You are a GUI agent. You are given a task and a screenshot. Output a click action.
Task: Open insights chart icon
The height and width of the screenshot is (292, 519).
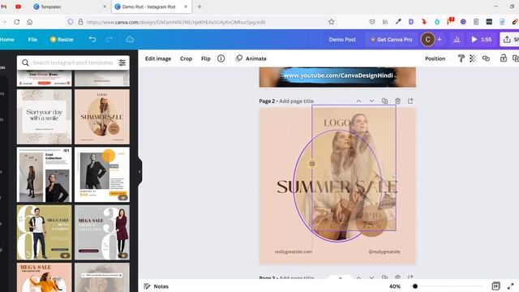point(457,40)
